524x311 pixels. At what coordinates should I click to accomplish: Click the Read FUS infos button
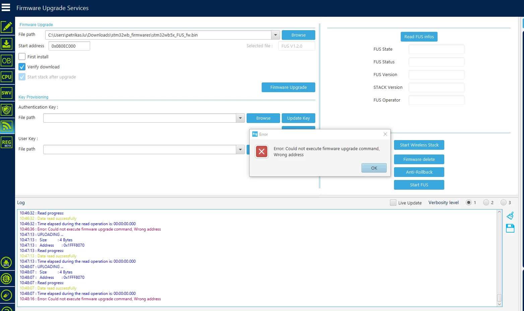click(x=419, y=37)
